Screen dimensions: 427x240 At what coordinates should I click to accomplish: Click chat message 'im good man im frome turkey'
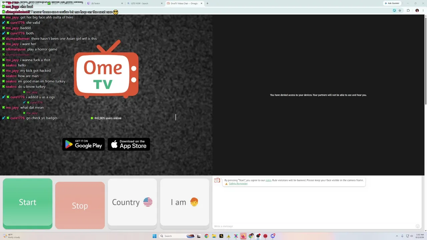[x=42, y=81]
